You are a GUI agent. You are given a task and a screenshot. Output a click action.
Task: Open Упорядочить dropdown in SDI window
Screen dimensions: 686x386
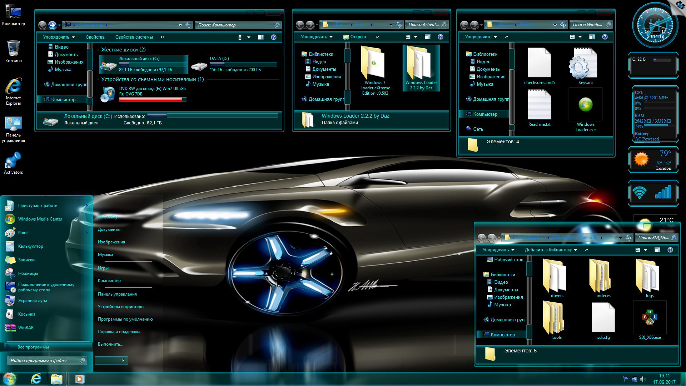click(x=498, y=250)
